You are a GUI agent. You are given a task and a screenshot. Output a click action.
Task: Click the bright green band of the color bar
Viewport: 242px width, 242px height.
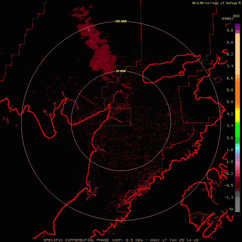(237, 130)
